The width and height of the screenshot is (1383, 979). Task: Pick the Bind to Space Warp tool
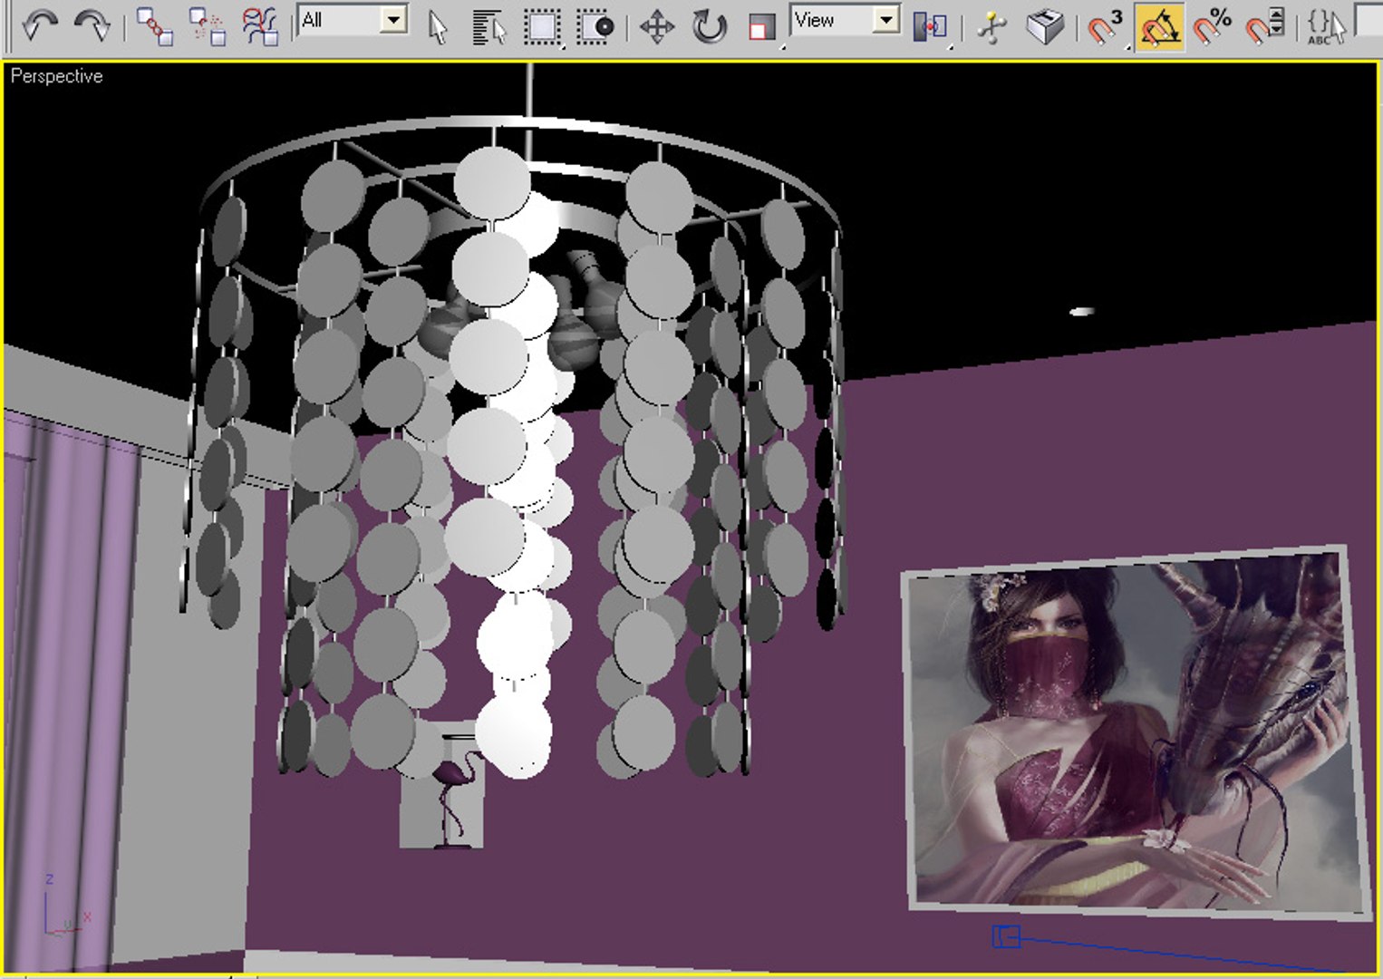260,25
